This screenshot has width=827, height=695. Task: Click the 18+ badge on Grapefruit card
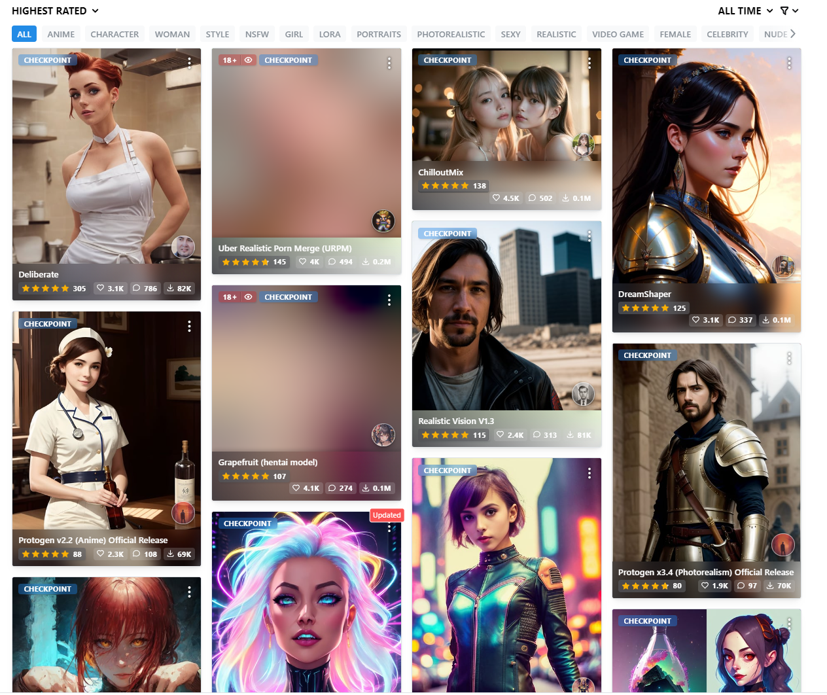[230, 297]
